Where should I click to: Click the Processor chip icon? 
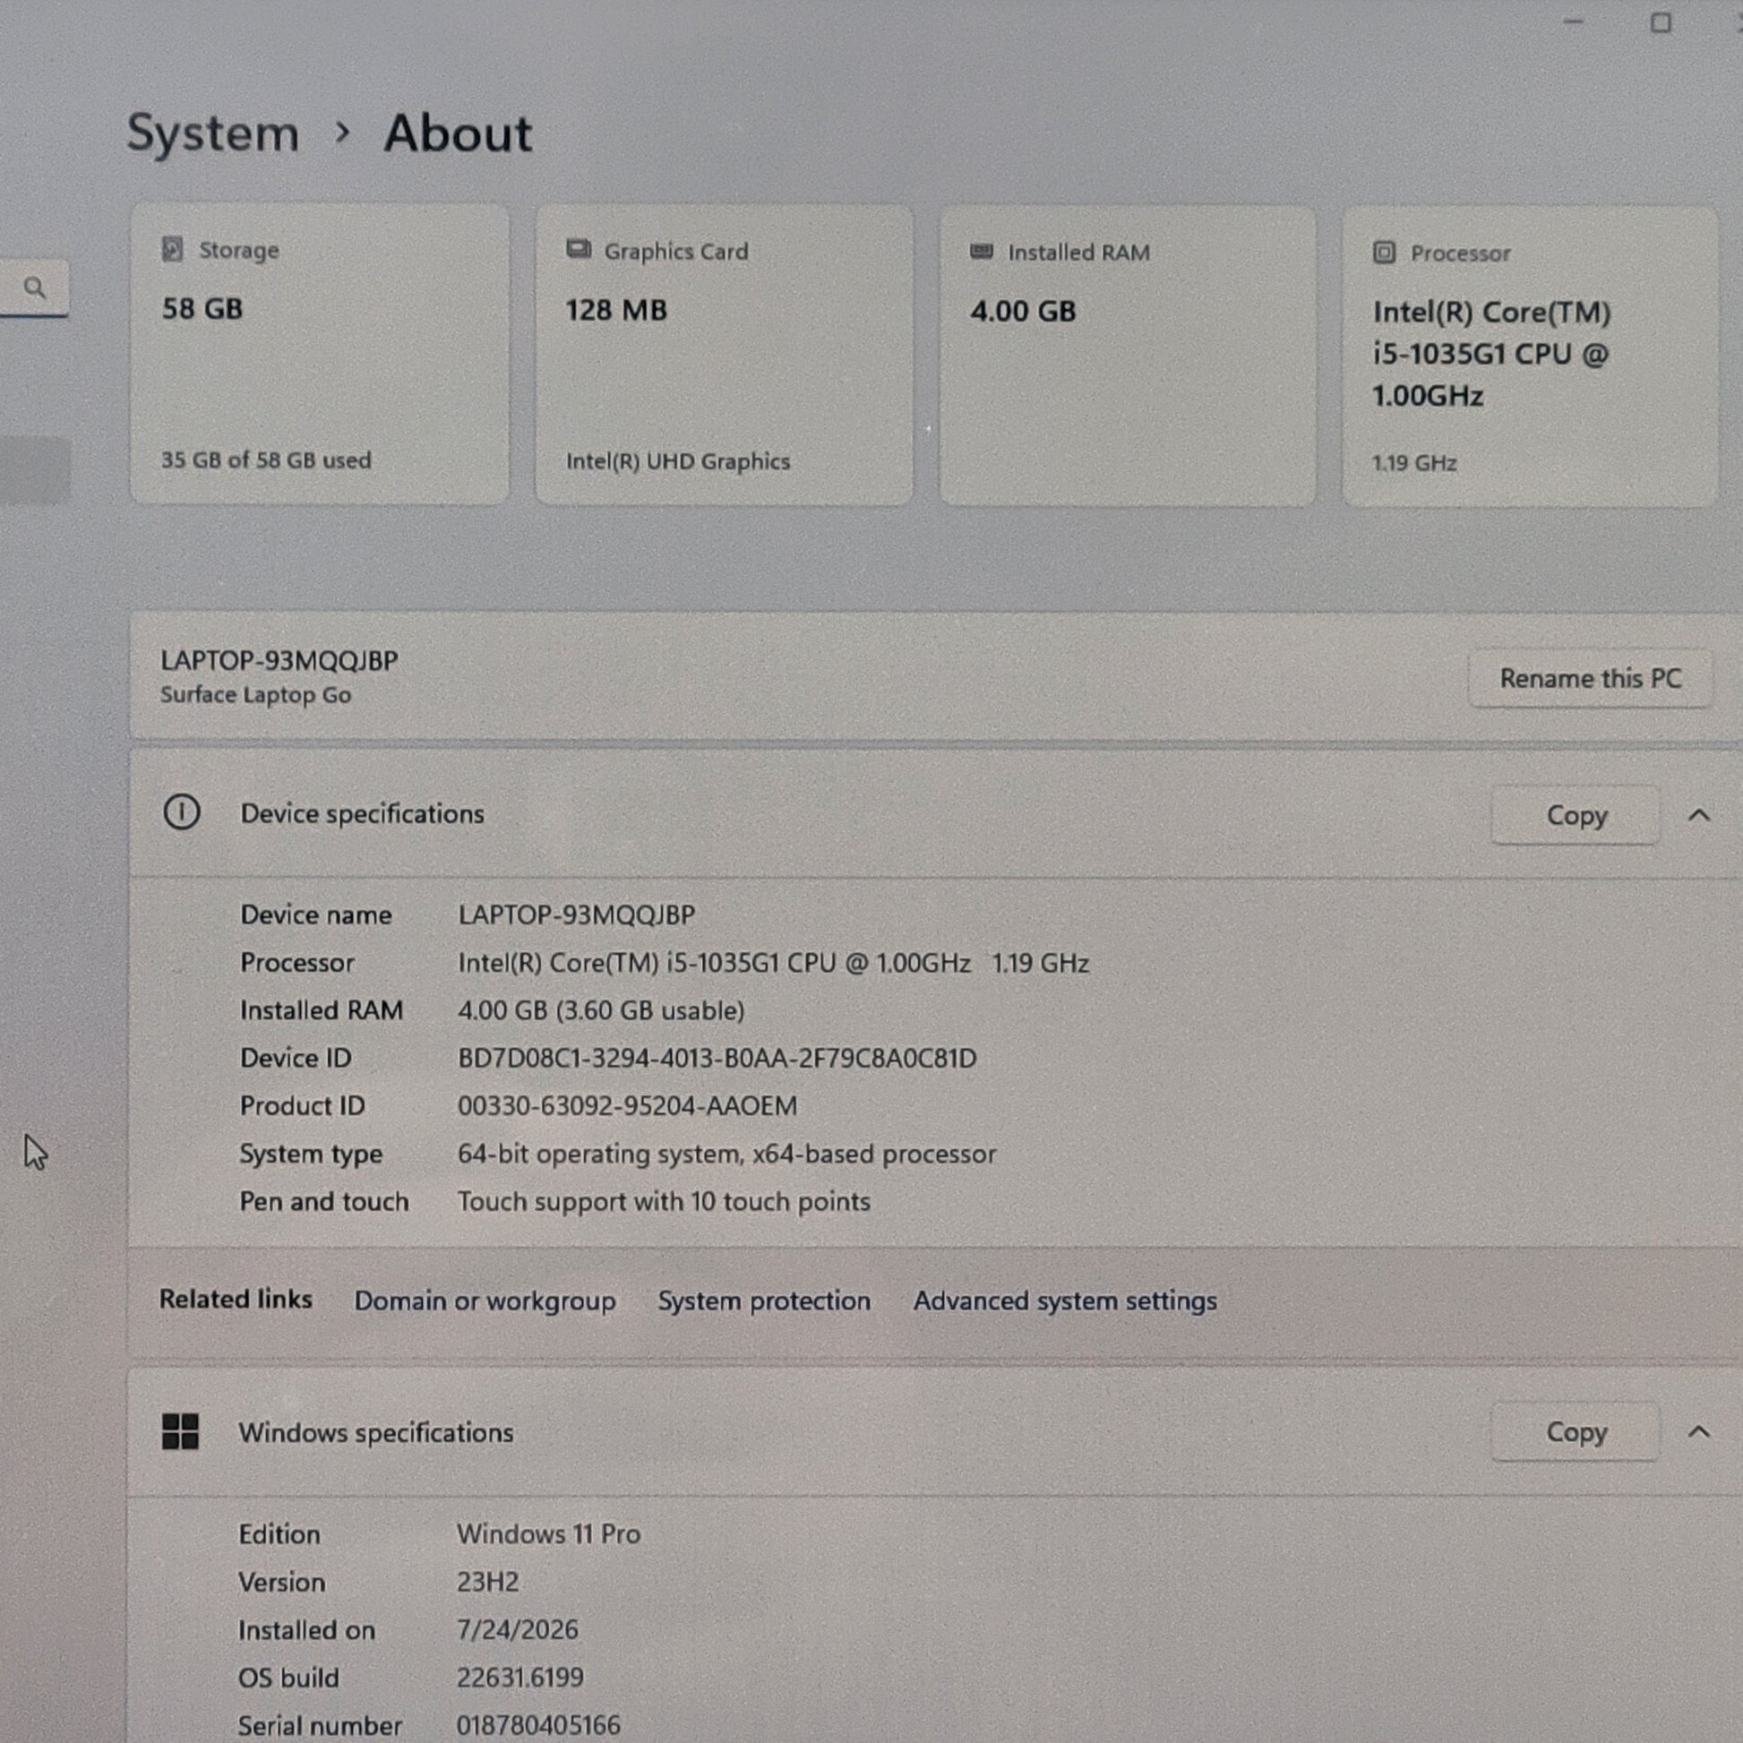1384,253
